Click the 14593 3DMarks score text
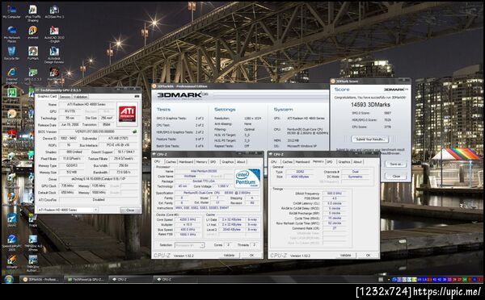Image resolution: width=485 pixels, height=300 pixels. tap(370, 105)
